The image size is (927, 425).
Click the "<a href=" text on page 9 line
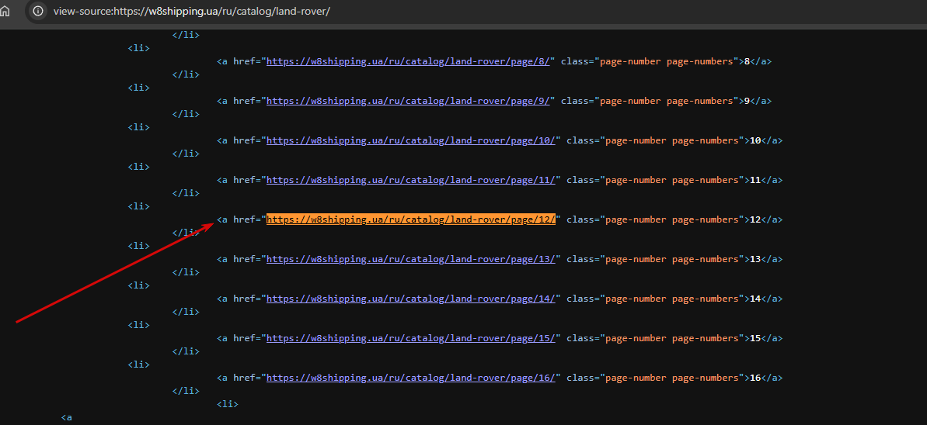(x=239, y=101)
